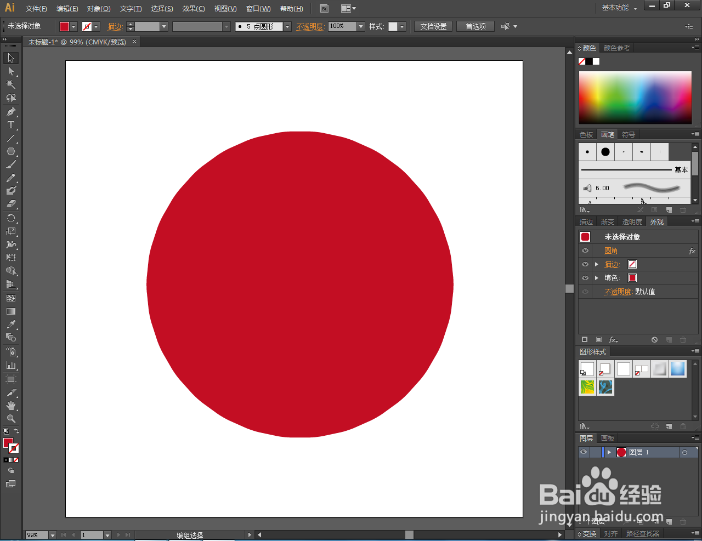
Task: Hide 图层 1 with its eye icon
Action: (x=584, y=452)
